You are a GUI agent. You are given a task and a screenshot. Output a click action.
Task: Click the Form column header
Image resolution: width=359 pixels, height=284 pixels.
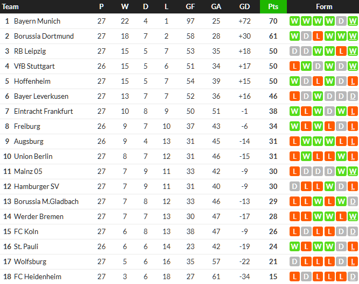(323, 7)
